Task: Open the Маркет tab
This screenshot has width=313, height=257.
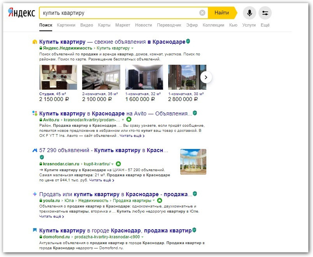Action: (x=123, y=25)
